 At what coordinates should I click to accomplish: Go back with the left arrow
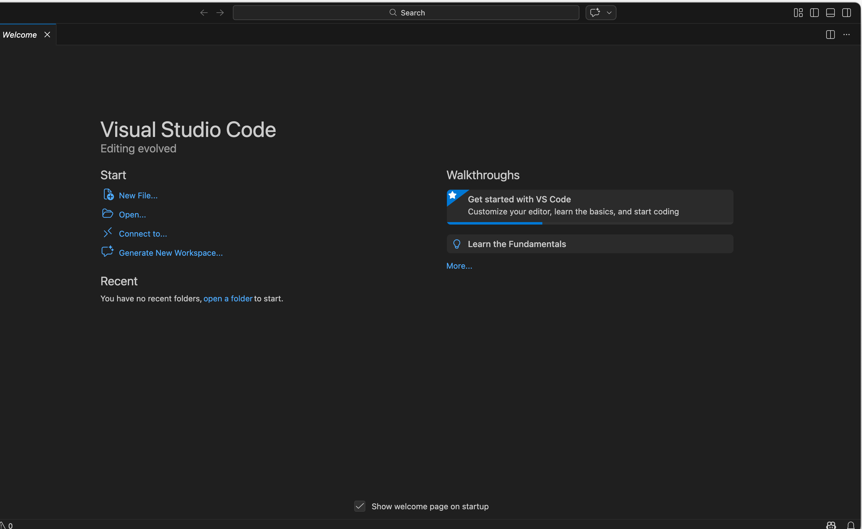(204, 13)
